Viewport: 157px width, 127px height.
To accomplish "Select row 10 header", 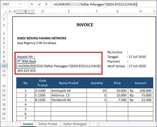I will [x=4, y=62].
